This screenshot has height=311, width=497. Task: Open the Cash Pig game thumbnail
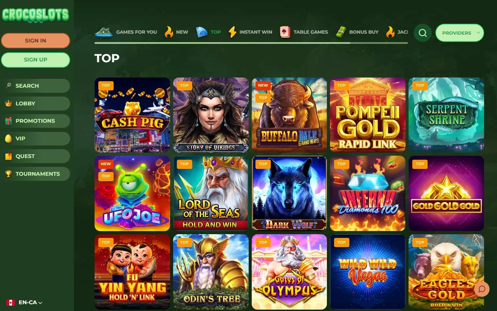132,115
